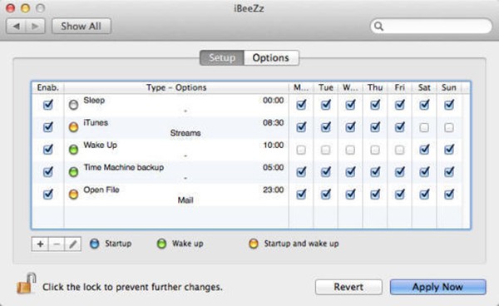Click the blue Startup legend orb

95,244
